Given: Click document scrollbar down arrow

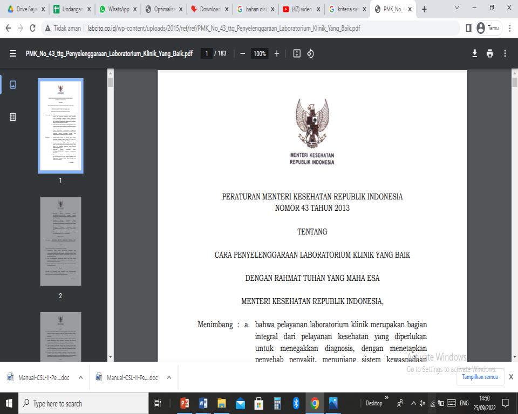Looking at the screenshot, I should (514, 357).
